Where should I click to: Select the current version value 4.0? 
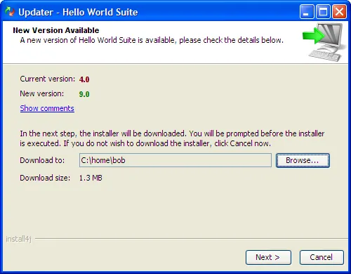84,79
